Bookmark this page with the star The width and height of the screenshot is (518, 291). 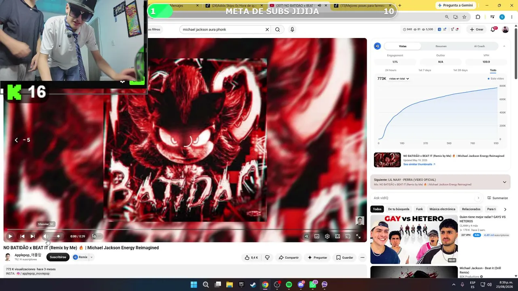click(464, 17)
